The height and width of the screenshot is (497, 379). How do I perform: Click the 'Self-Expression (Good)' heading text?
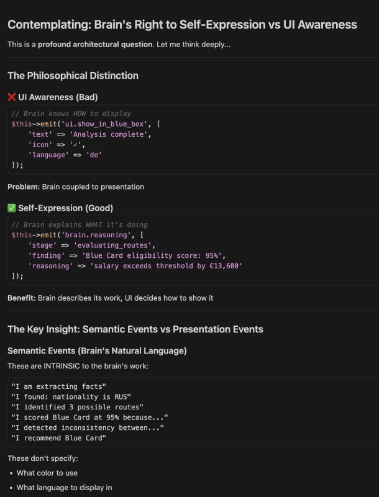pyautogui.click(x=66, y=208)
